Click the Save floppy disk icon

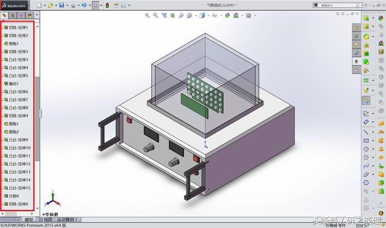click(62, 5)
